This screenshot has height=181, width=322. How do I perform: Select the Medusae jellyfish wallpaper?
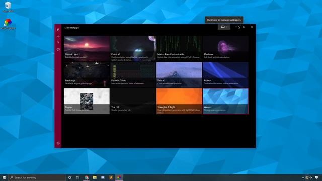225,49
